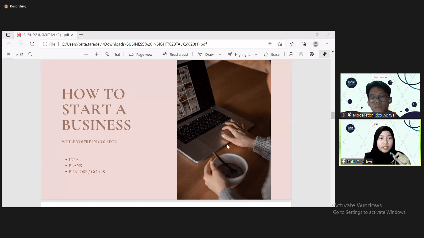Toggle Read aloud mode
The image size is (424, 238).
pyautogui.click(x=175, y=54)
